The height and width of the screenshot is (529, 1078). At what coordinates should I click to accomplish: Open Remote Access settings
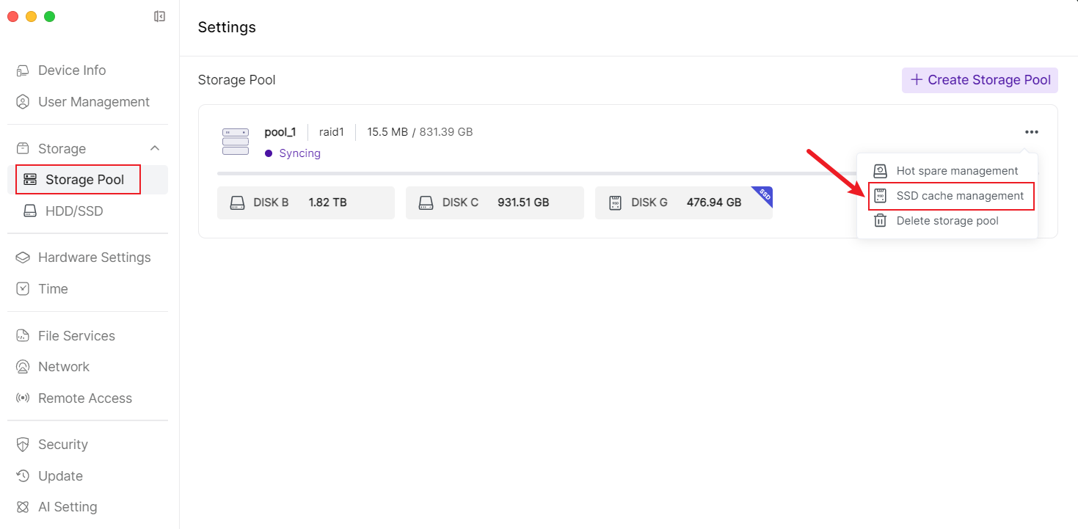[x=84, y=398]
